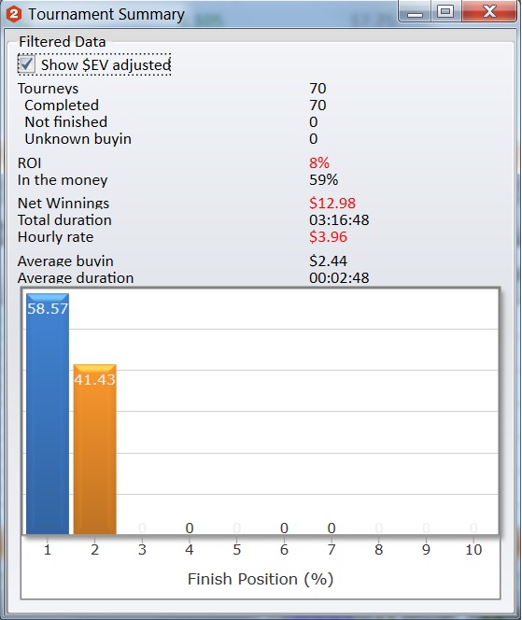This screenshot has height=620, width=522.
Task: Click the Finish Position (%) axis title
Action: point(261,579)
